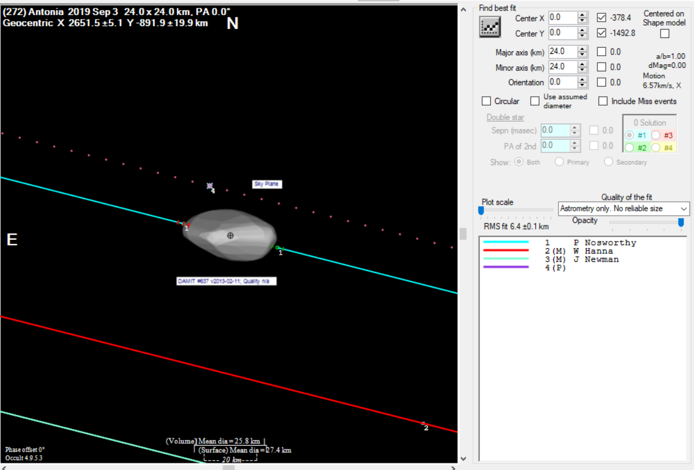This screenshot has width=694, height=470.
Task: Check Use assumed diameter option
Action: (535, 101)
